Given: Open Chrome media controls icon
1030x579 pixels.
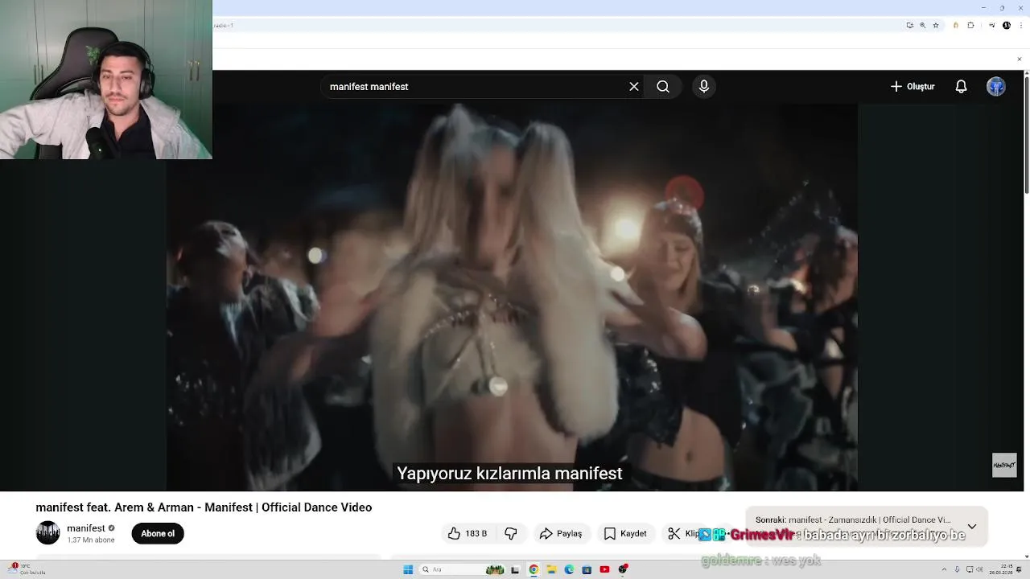Looking at the screenshot, I should pos(992,25).
